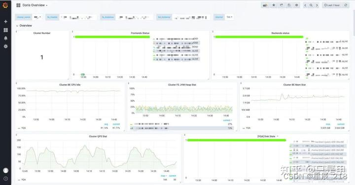Open the Create plus menu in sidebar

coord(5,22)
